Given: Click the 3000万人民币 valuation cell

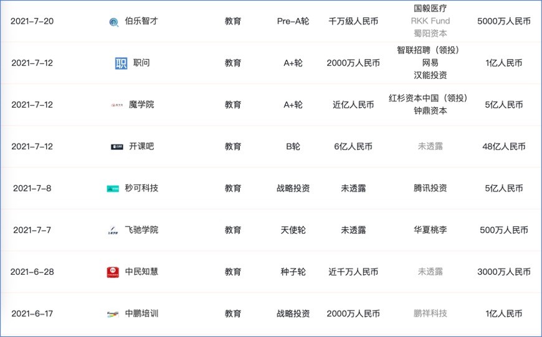Looking at the screenshot, I should [x=504, y=272].
